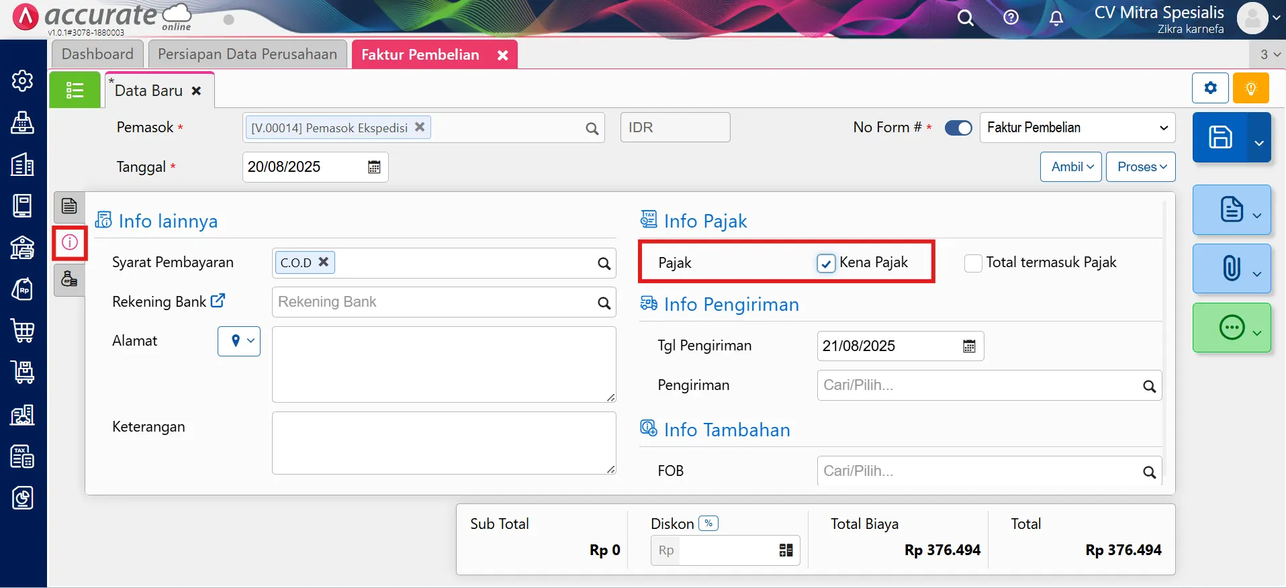Open the Rp price tag module icon
Viewport: 1286px width, 588px height.
coord(23,289)
